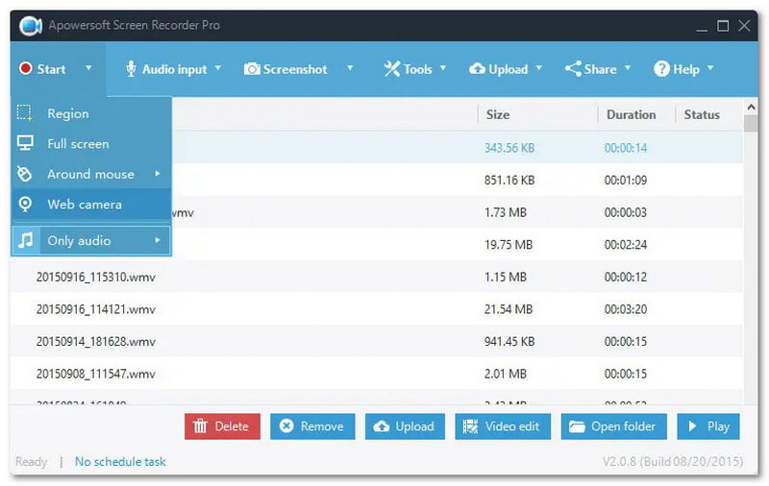
Task: Click the Only audio music note icon
Action: point(26,240)
